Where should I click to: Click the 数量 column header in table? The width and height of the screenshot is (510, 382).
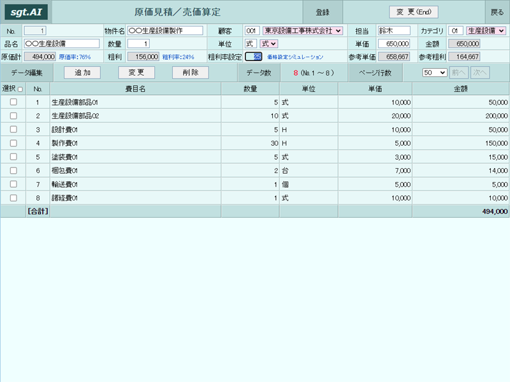tap(250, 88)
